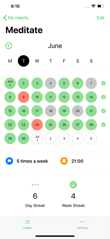Tap the Wi-Fi status icon

coord(93,6)
